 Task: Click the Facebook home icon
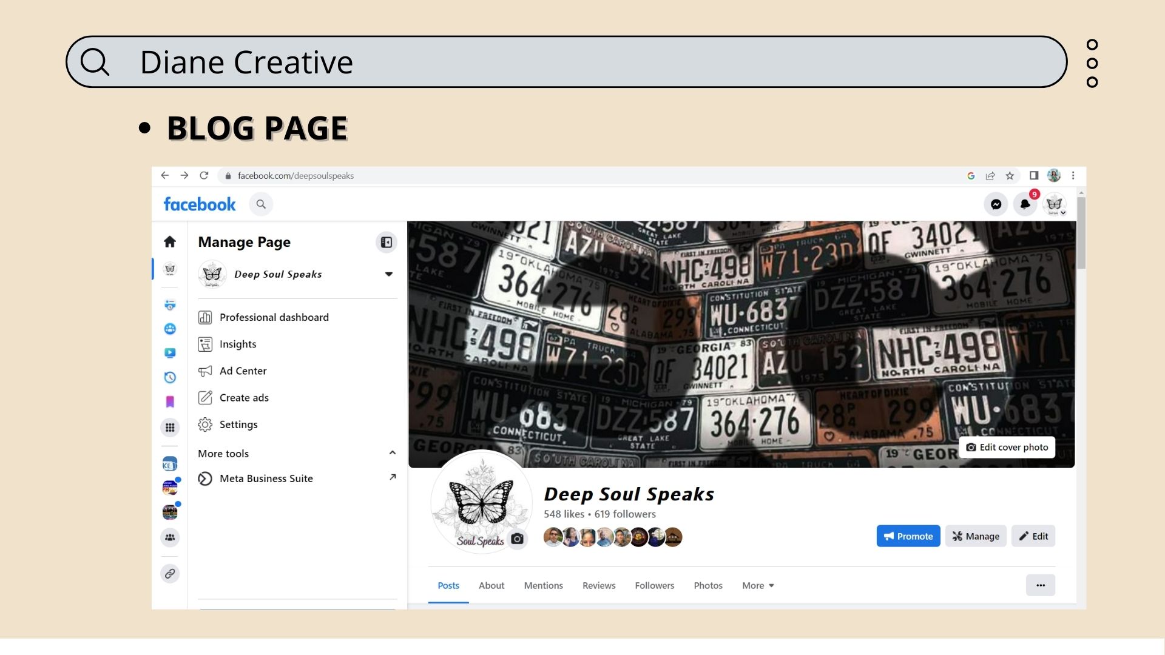pos(170,241)
